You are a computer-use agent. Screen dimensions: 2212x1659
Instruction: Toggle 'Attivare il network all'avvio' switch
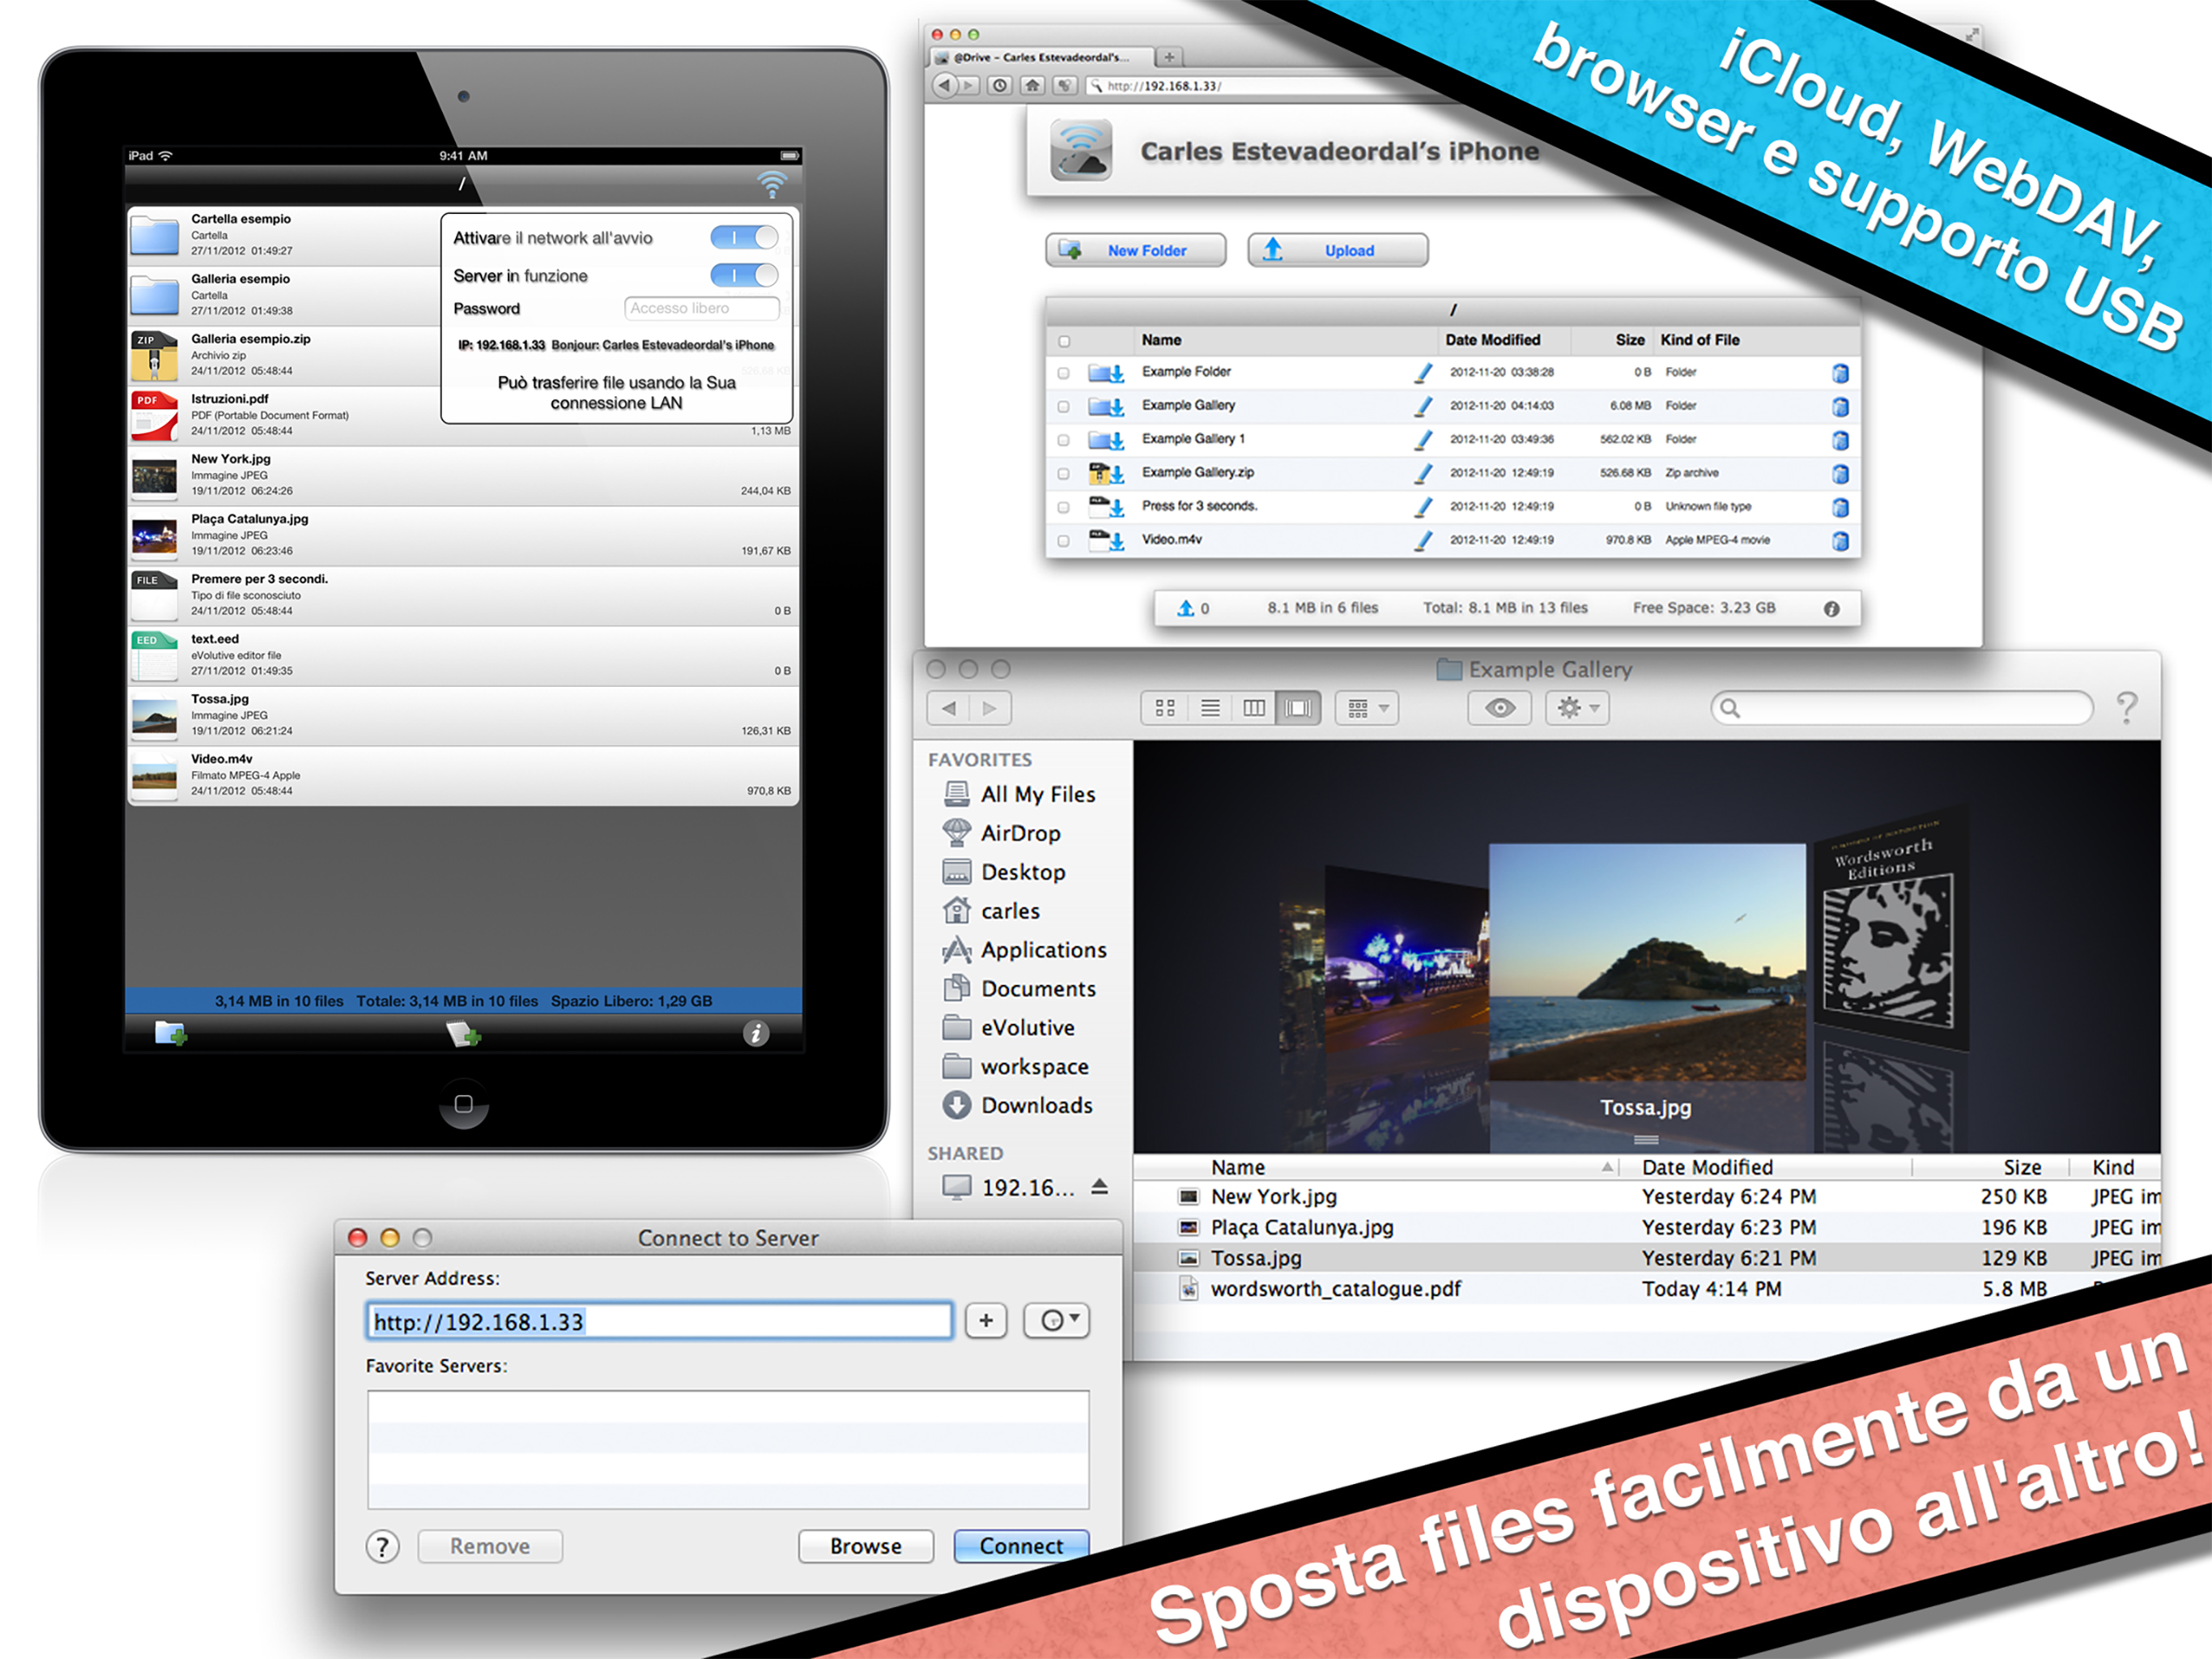pos(744,237)
